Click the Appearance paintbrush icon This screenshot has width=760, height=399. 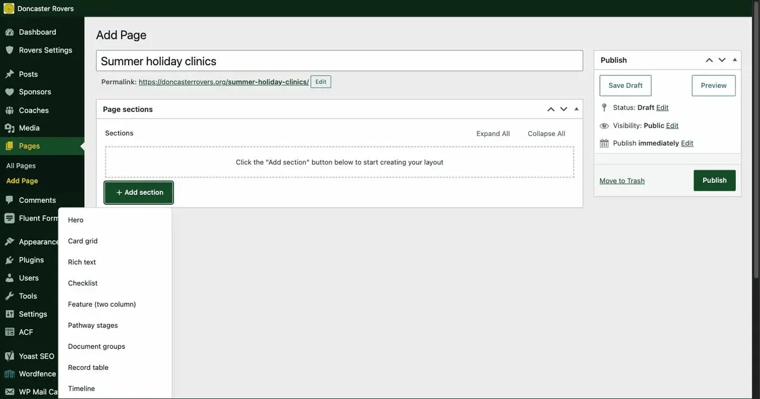pos(9,242)
